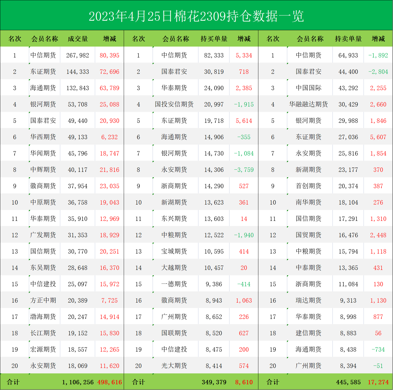
Task: Select the 东兴期货 member name
Action: point(174,218)
